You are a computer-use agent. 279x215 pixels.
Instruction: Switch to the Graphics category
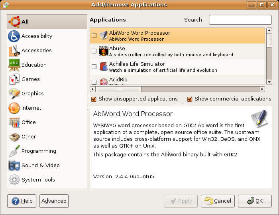tap(47, 93)
